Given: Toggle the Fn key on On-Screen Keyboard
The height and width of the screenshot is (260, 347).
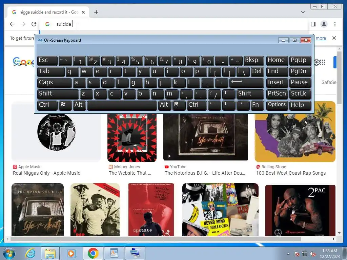Looking at the screenshot, I should [x=257, y=105].
